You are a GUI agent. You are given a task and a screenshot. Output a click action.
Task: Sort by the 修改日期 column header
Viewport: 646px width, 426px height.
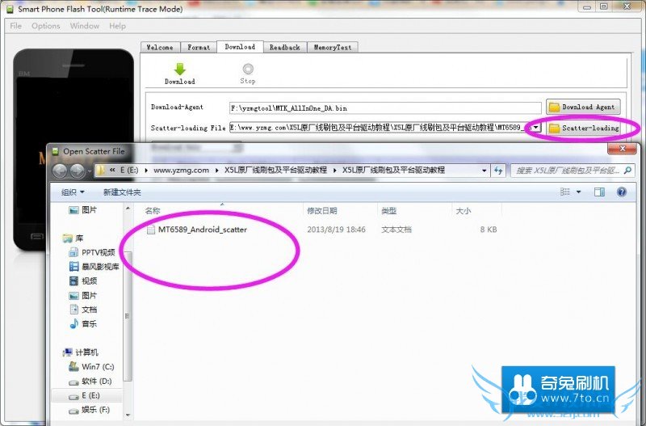click(x=321, y=211)
